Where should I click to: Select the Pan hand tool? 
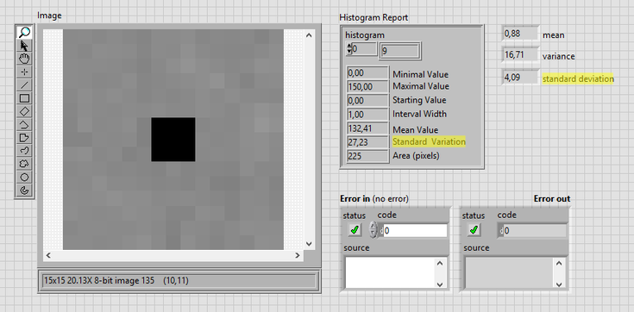click(25, 59)
